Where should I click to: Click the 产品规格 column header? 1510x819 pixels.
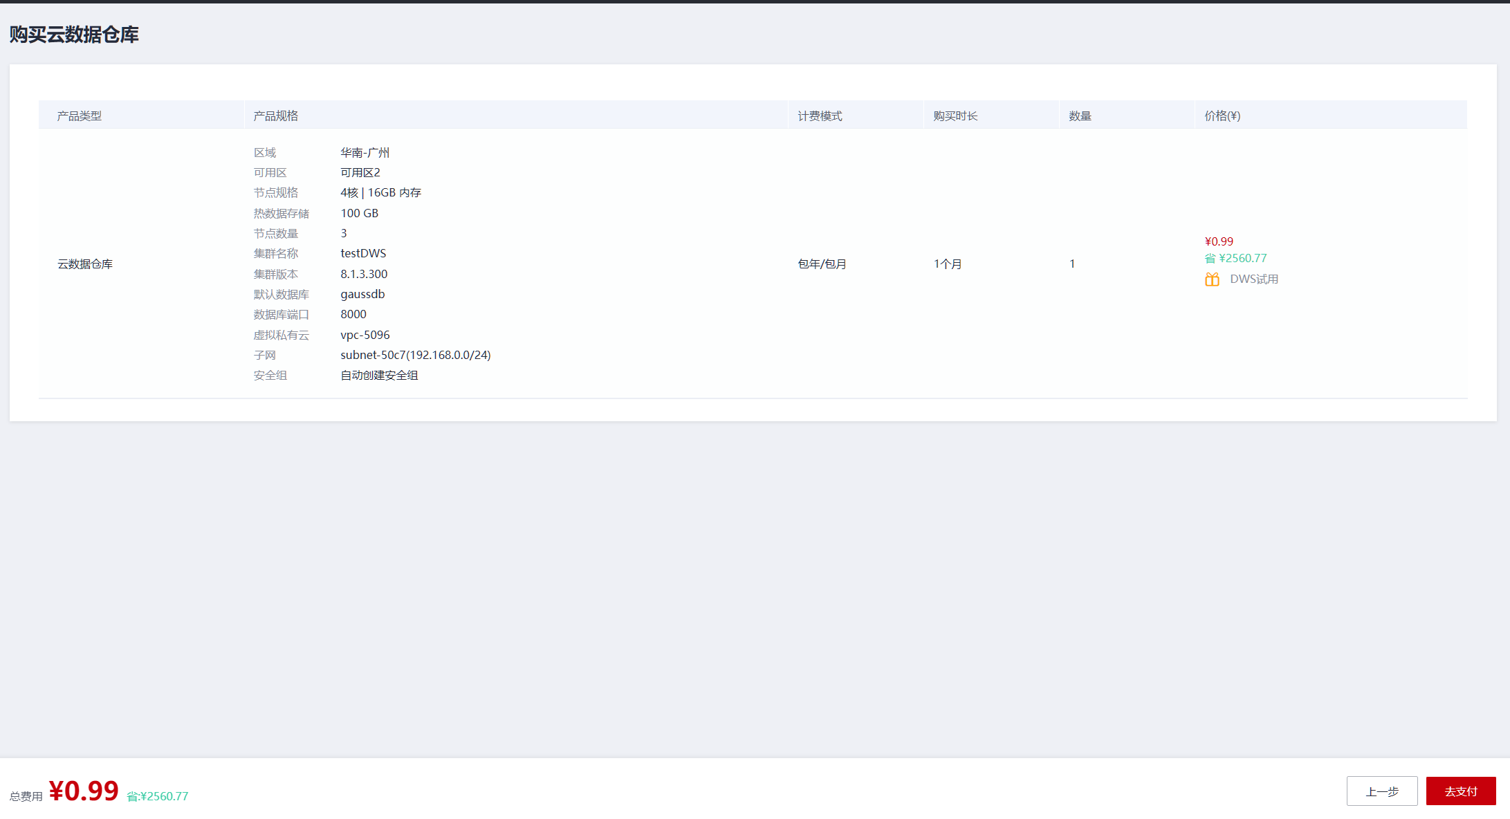[275, 116]
